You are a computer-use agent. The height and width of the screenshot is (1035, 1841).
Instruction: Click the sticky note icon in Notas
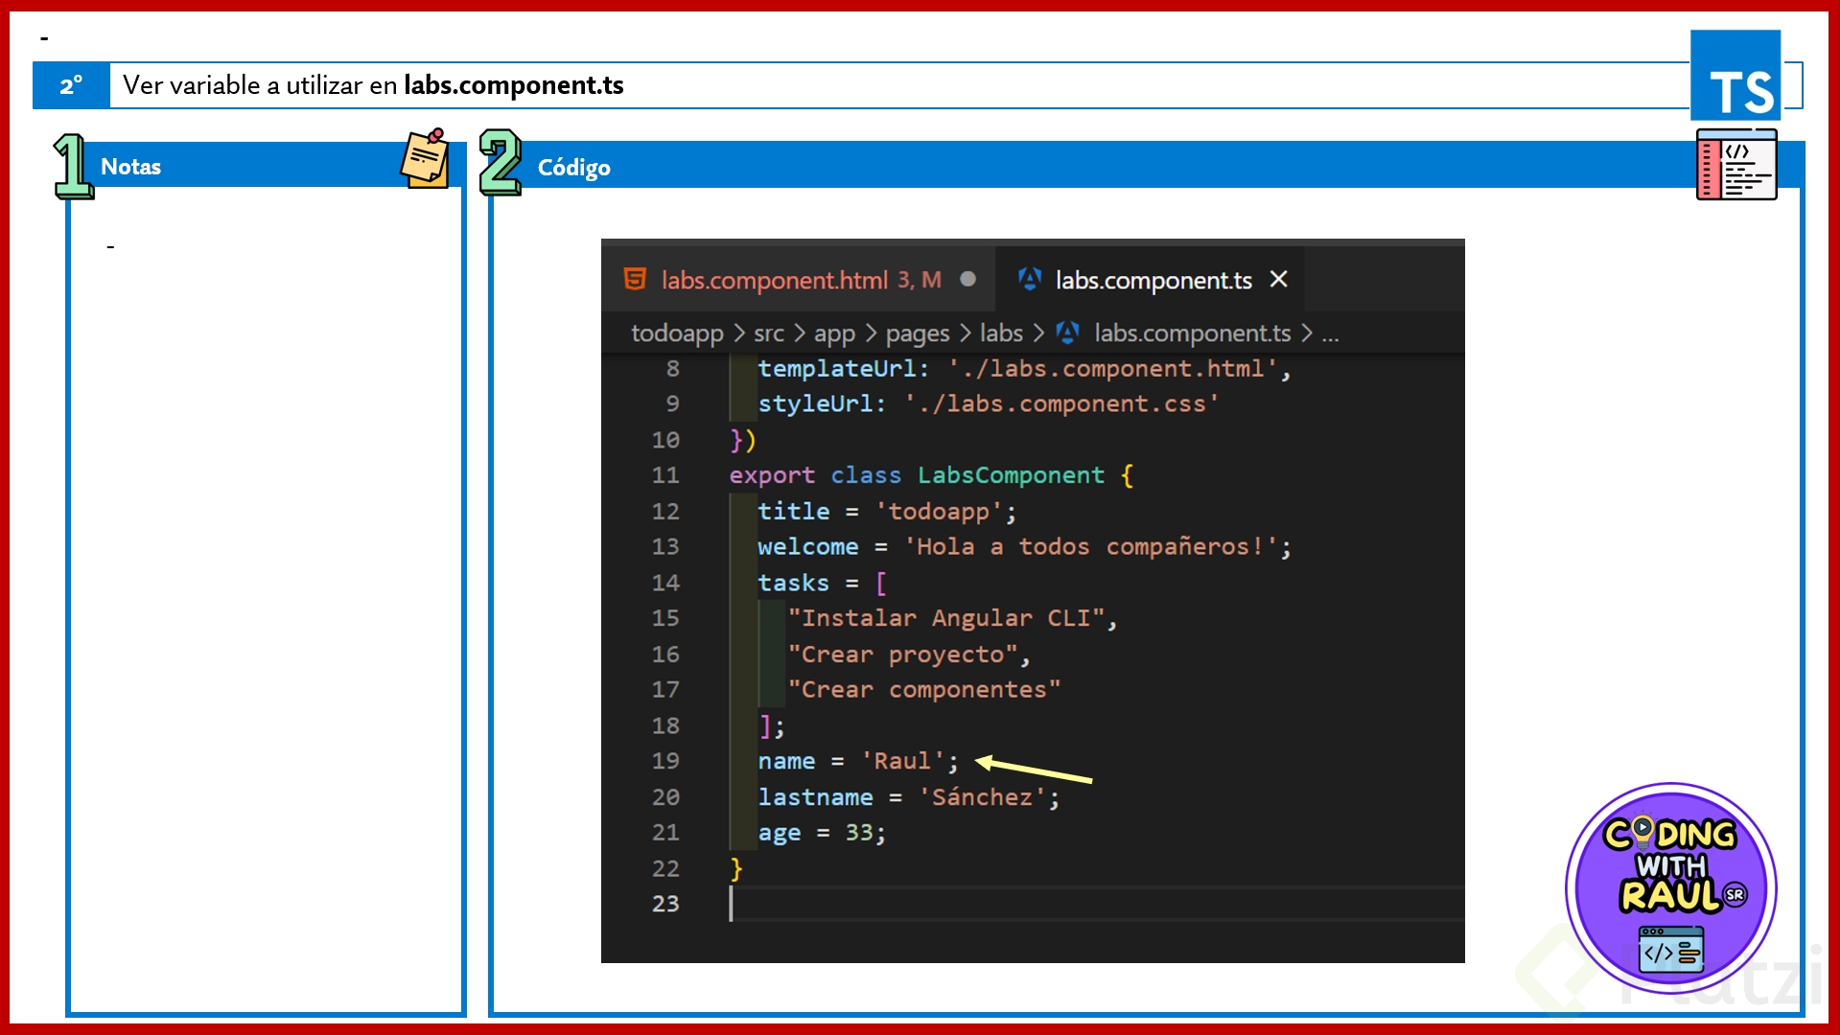(x=426, y=159)
